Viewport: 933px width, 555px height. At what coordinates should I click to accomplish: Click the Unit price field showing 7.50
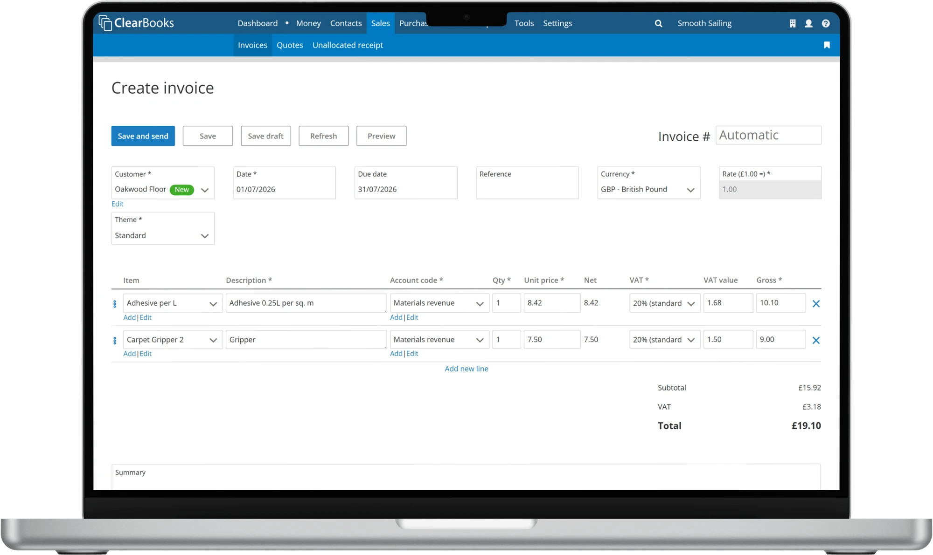pos(552,340)
